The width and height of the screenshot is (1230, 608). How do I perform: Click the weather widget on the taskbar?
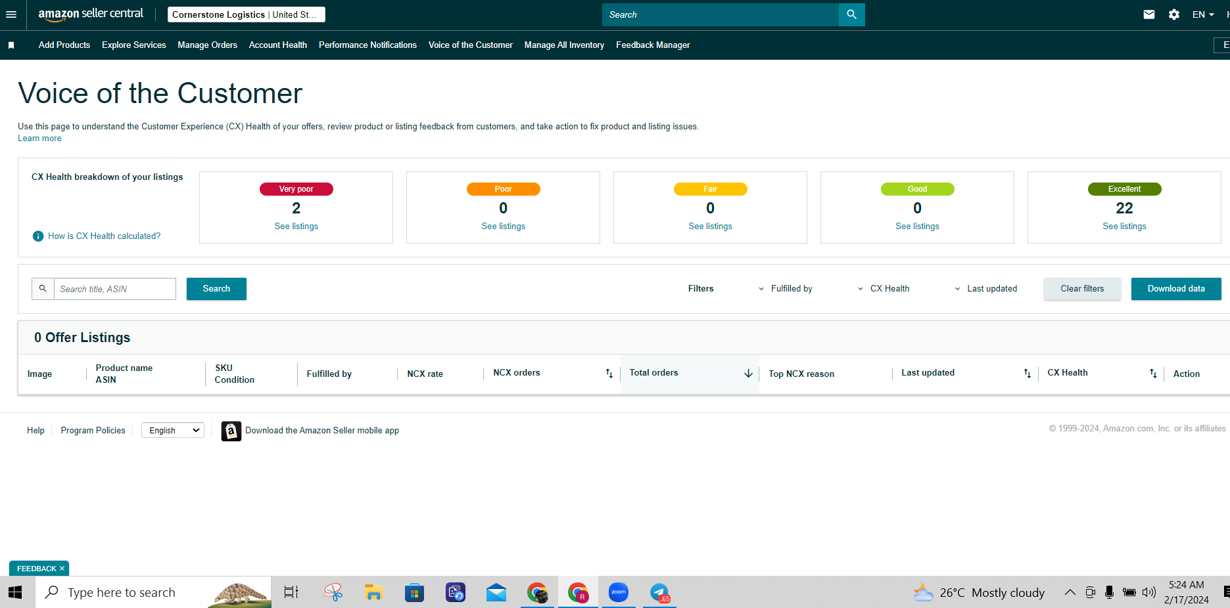pos(979,592)
